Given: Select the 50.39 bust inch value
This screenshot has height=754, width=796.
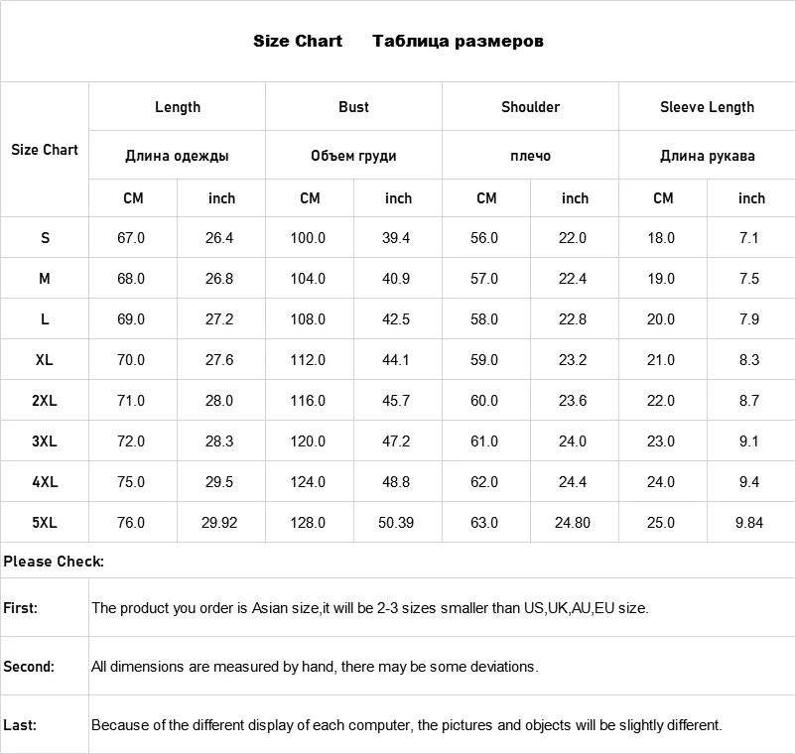Looking at the screenshot, I should click(x=396, y=522).
